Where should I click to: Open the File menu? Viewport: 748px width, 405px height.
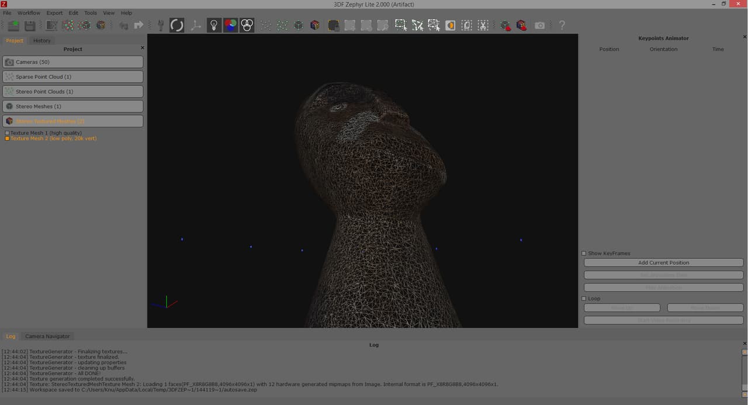(7, 13)
